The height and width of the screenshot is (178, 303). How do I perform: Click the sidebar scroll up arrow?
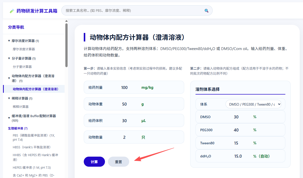pyautogui.click(x=66, y=21)
